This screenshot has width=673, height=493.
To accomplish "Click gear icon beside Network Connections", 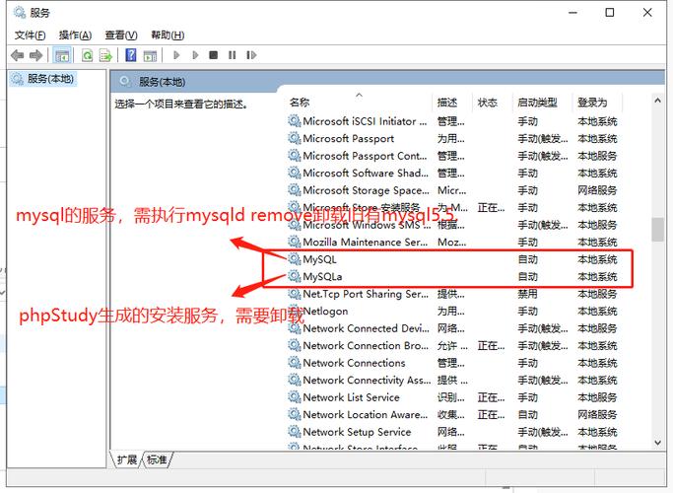I will coord(294,363).
